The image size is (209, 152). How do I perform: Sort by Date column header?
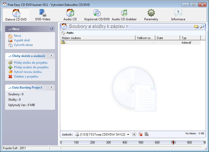(x=167, y=38)
